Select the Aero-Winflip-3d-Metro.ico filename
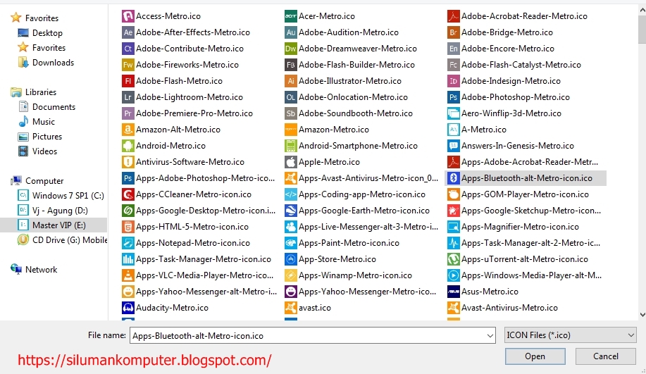 511,113
